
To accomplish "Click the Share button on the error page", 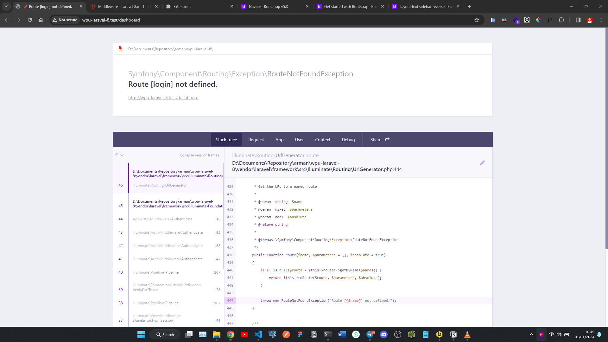I will click(x=379, y=139).
